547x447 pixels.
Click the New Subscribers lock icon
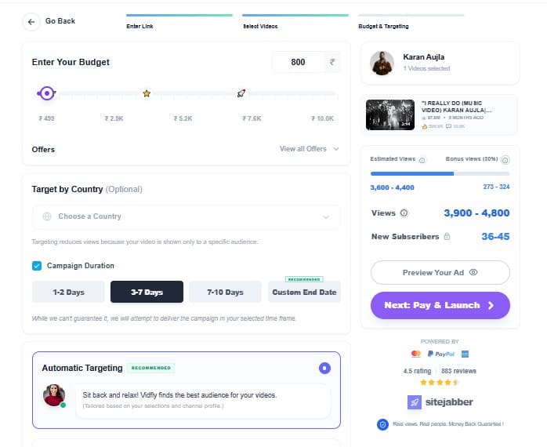pyautogui.click(x=447, y=236)
